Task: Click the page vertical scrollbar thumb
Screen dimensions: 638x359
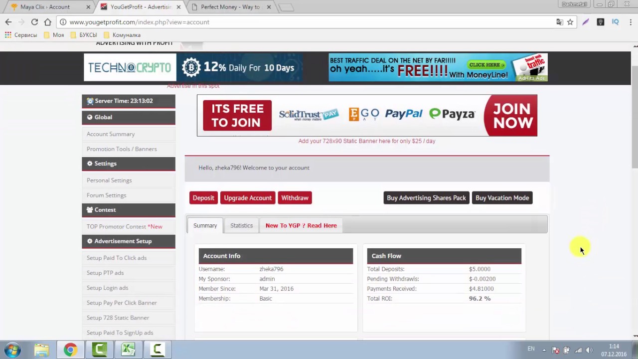Action: 635,116
